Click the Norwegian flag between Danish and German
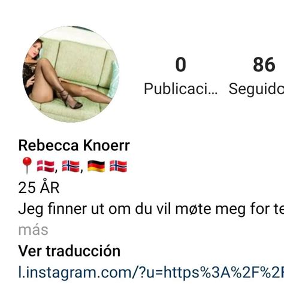 pos(71,166)
